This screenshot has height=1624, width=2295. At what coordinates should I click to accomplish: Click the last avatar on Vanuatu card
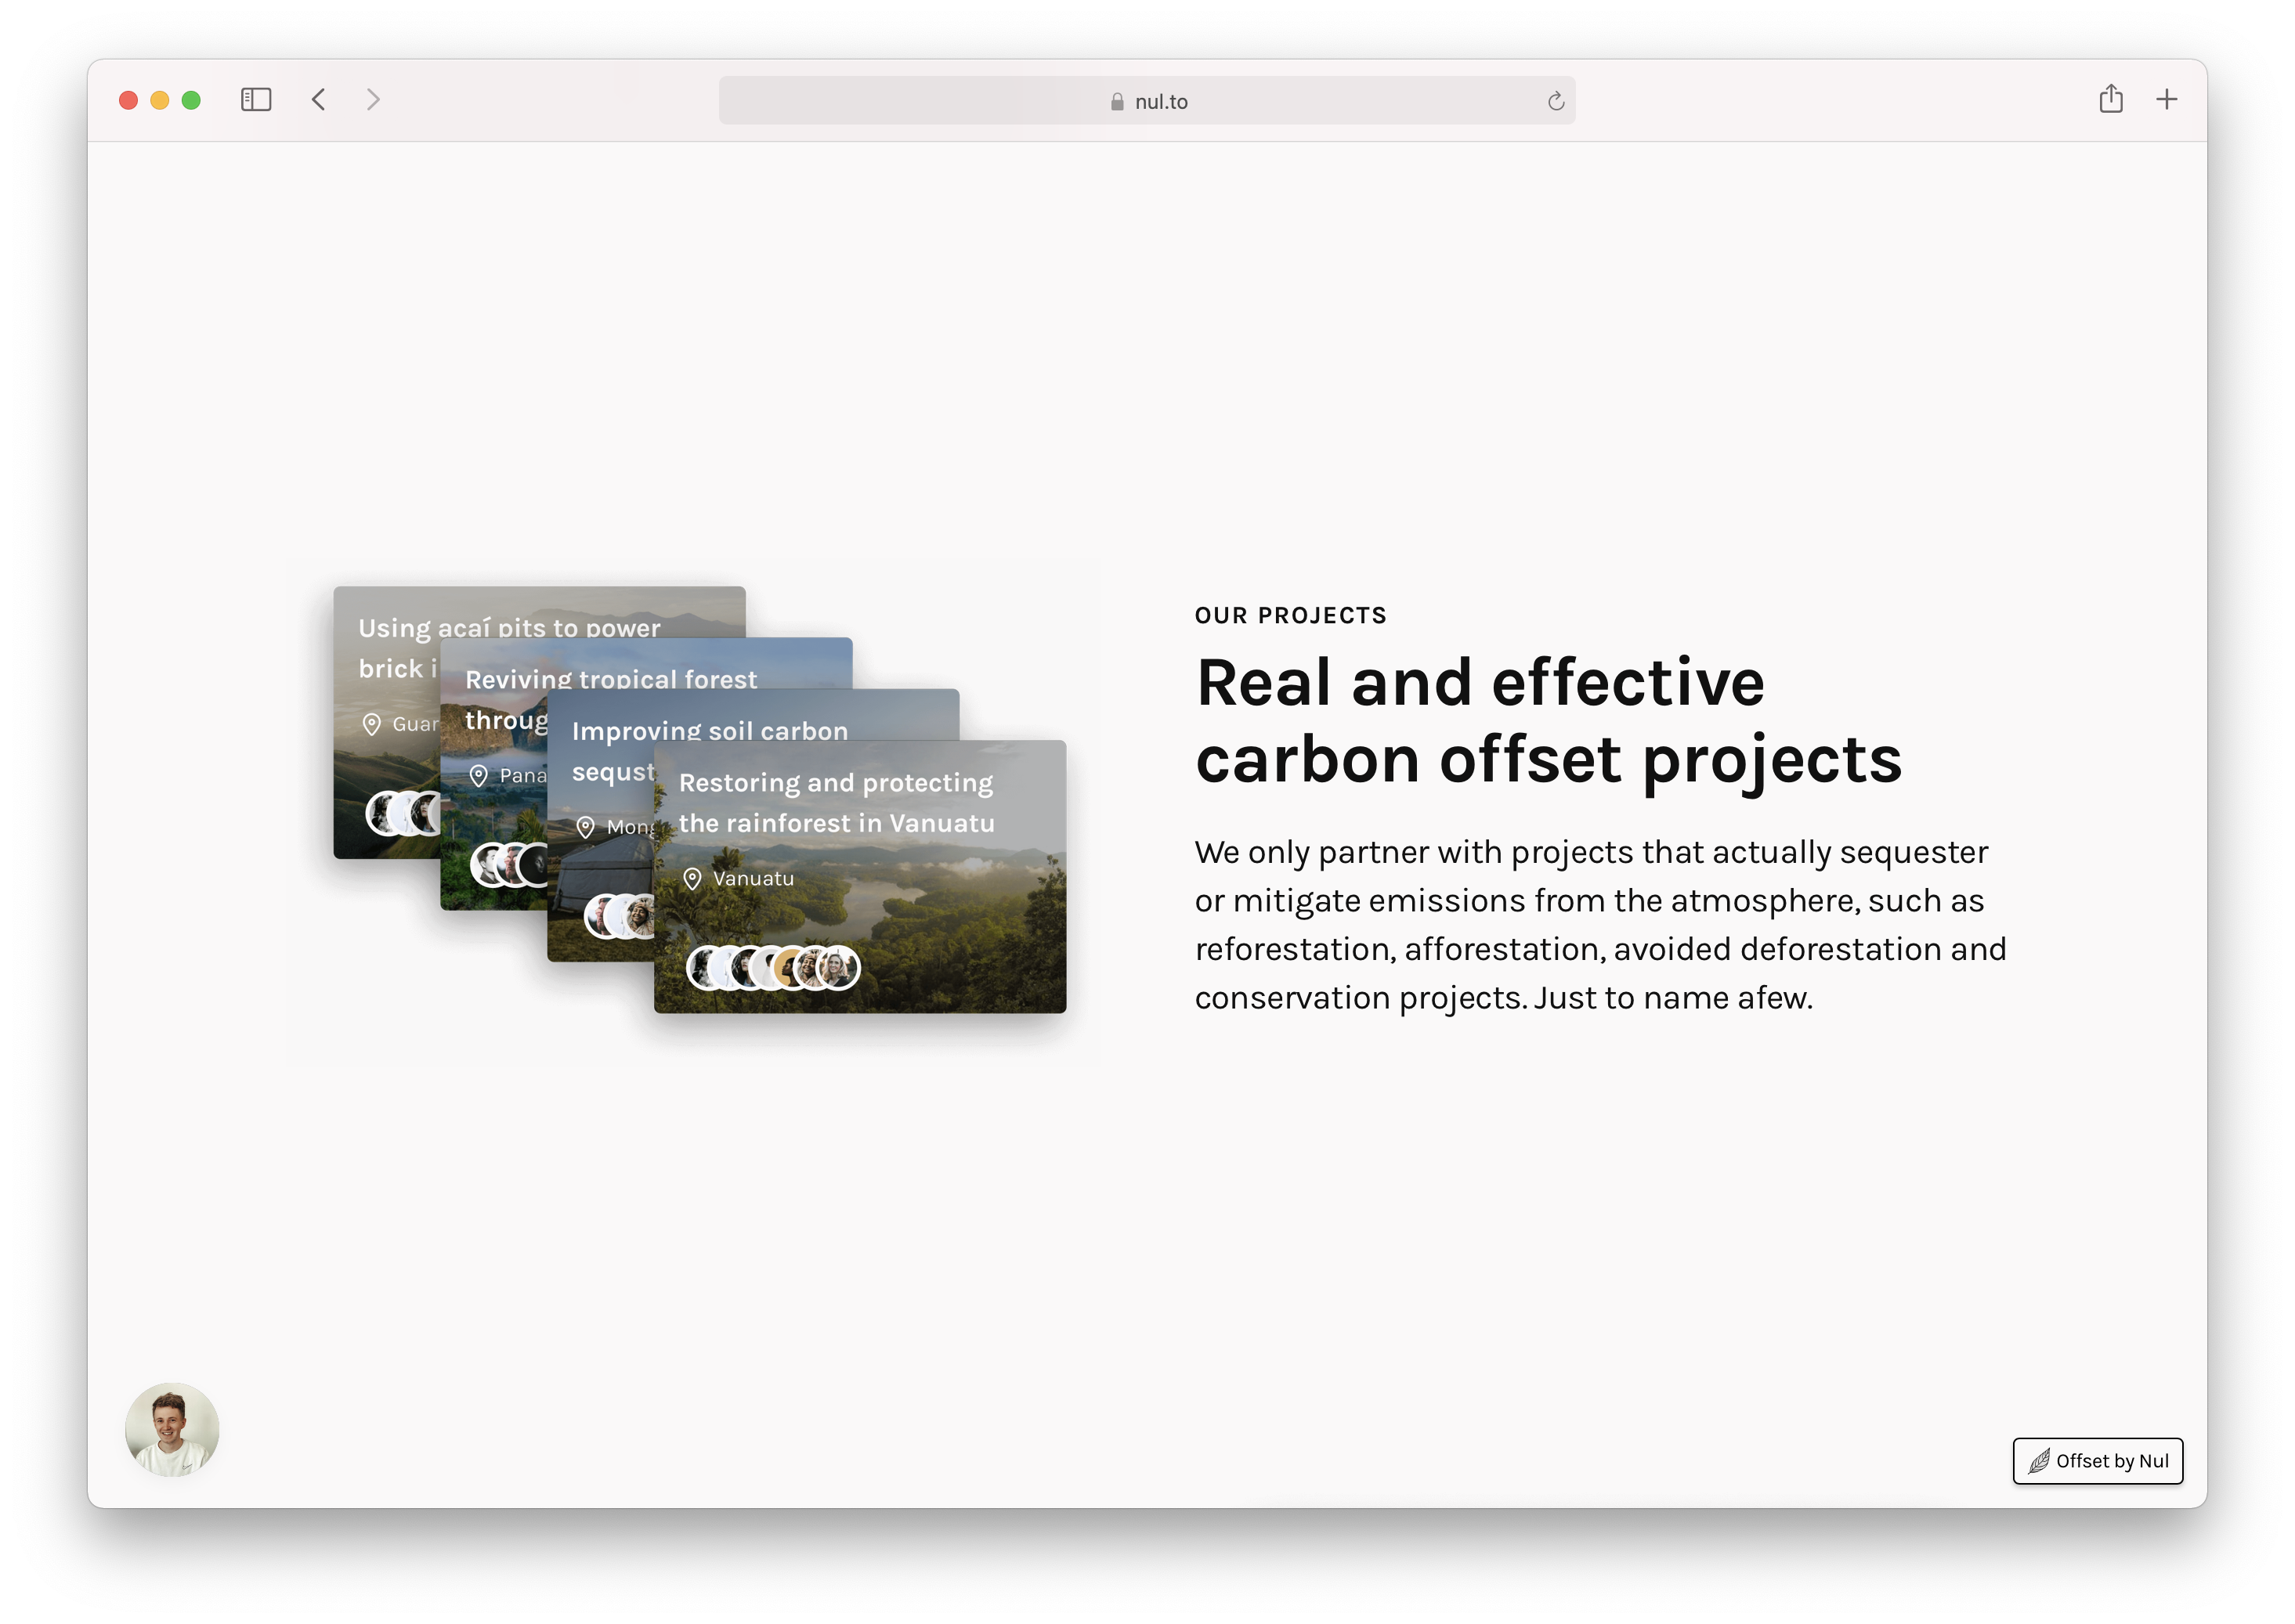[x=838, y=968]
